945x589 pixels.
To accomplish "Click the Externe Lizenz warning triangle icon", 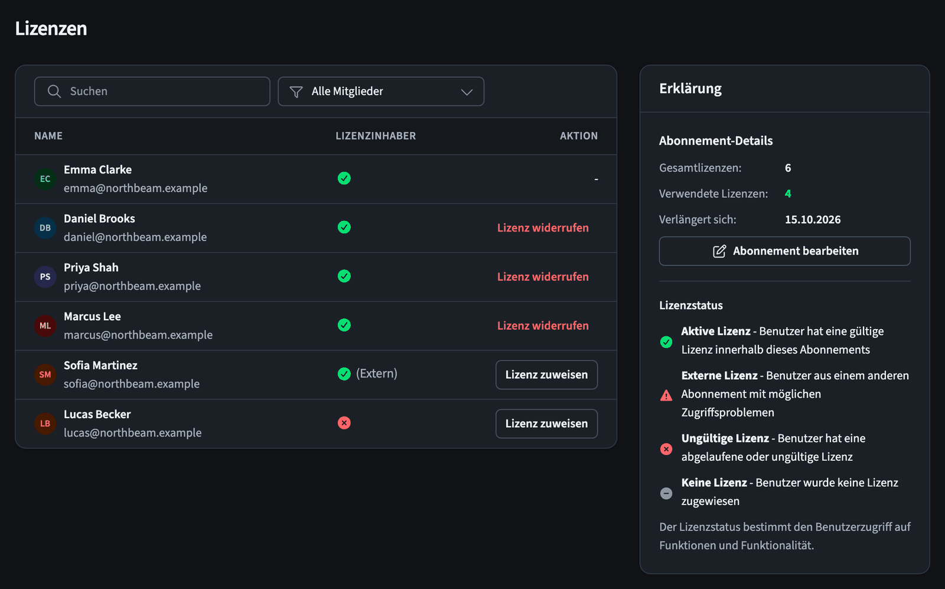I will point(666,396).
